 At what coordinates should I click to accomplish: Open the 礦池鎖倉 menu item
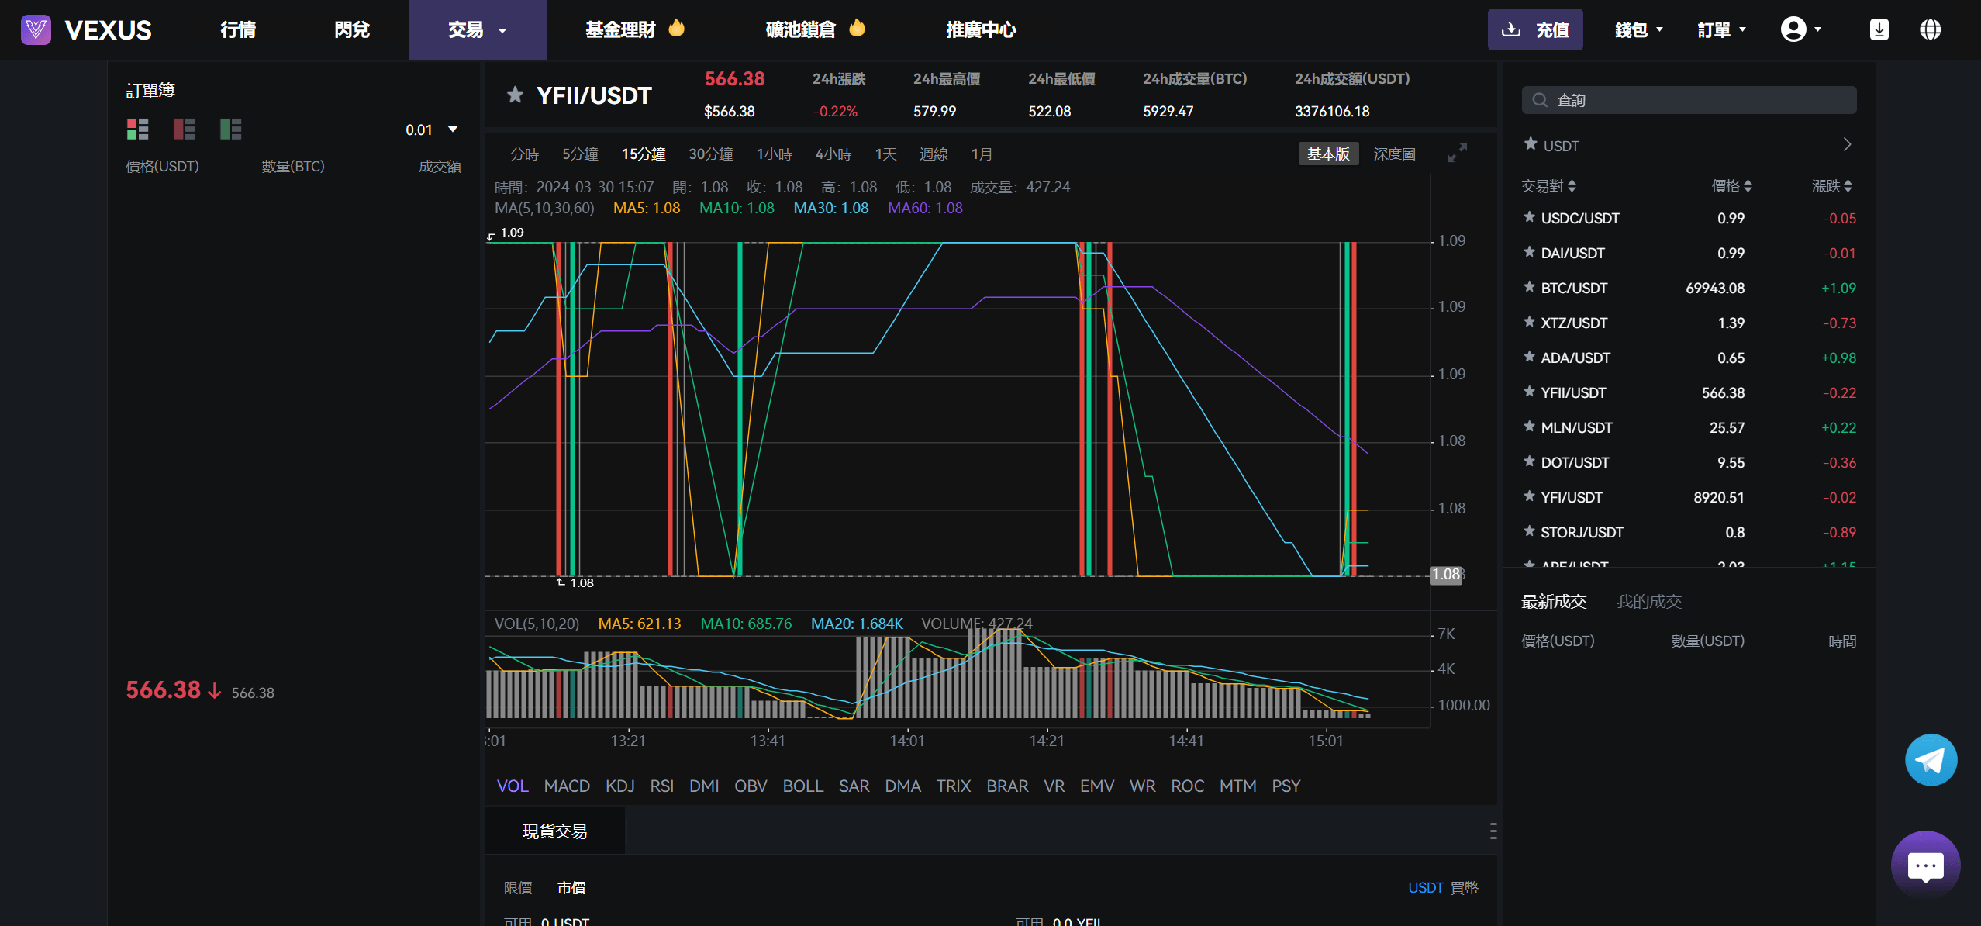pyautogui.click(x=800, y=29)
